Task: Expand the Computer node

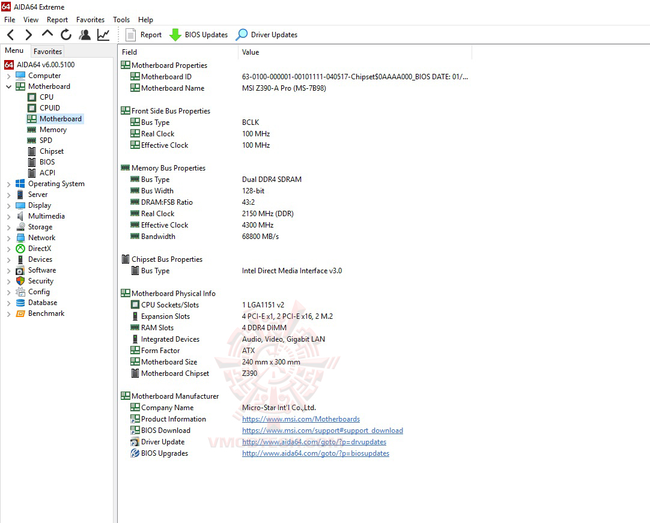Action: [x=8, y=76]
